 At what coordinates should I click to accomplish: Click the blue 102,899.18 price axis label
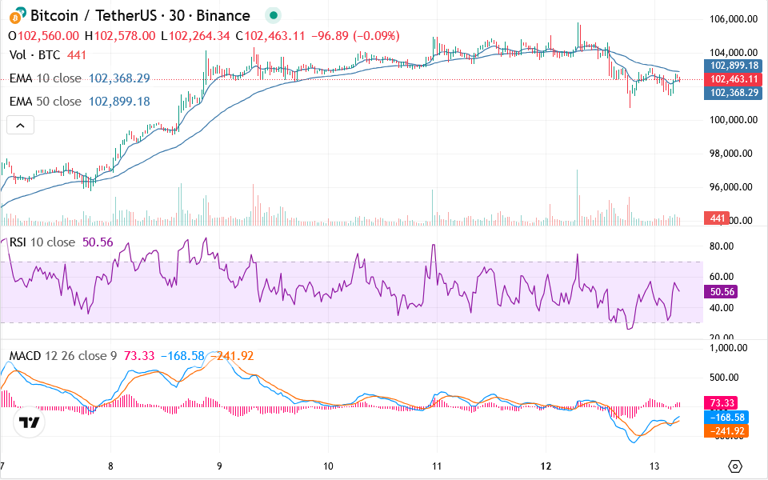pos(734,66)
